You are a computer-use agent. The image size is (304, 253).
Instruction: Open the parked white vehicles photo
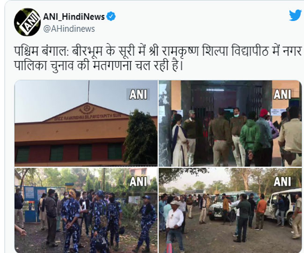click(230, 210)
